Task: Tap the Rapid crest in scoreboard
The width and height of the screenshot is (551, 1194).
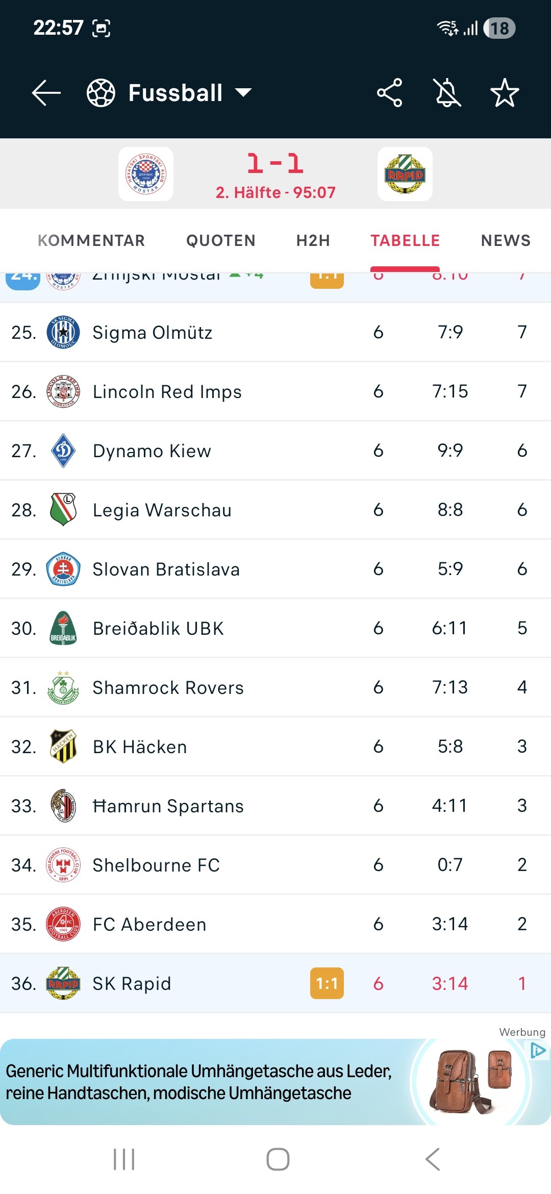Action: [x=405, y=174]
